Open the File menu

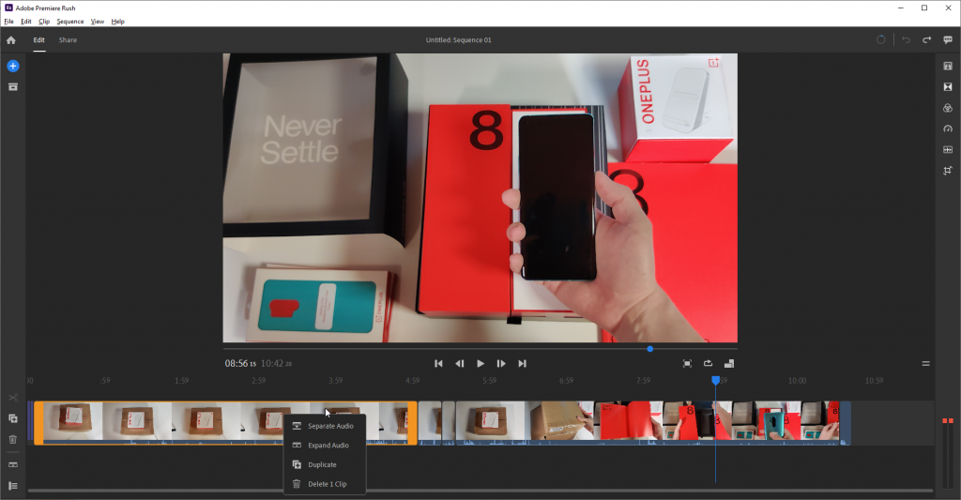pyautogui.click(x=8, y=22)
